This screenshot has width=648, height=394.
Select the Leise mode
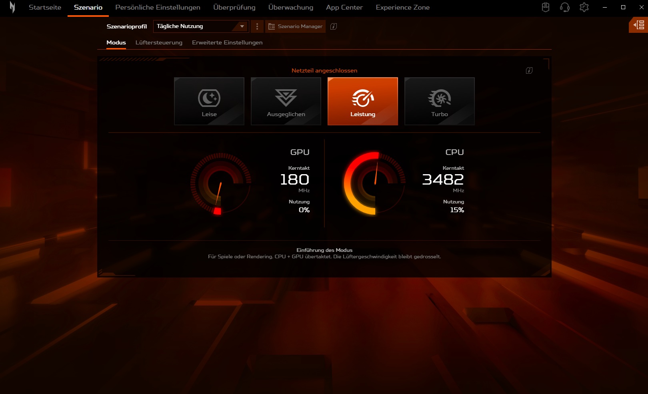[209, 101]
